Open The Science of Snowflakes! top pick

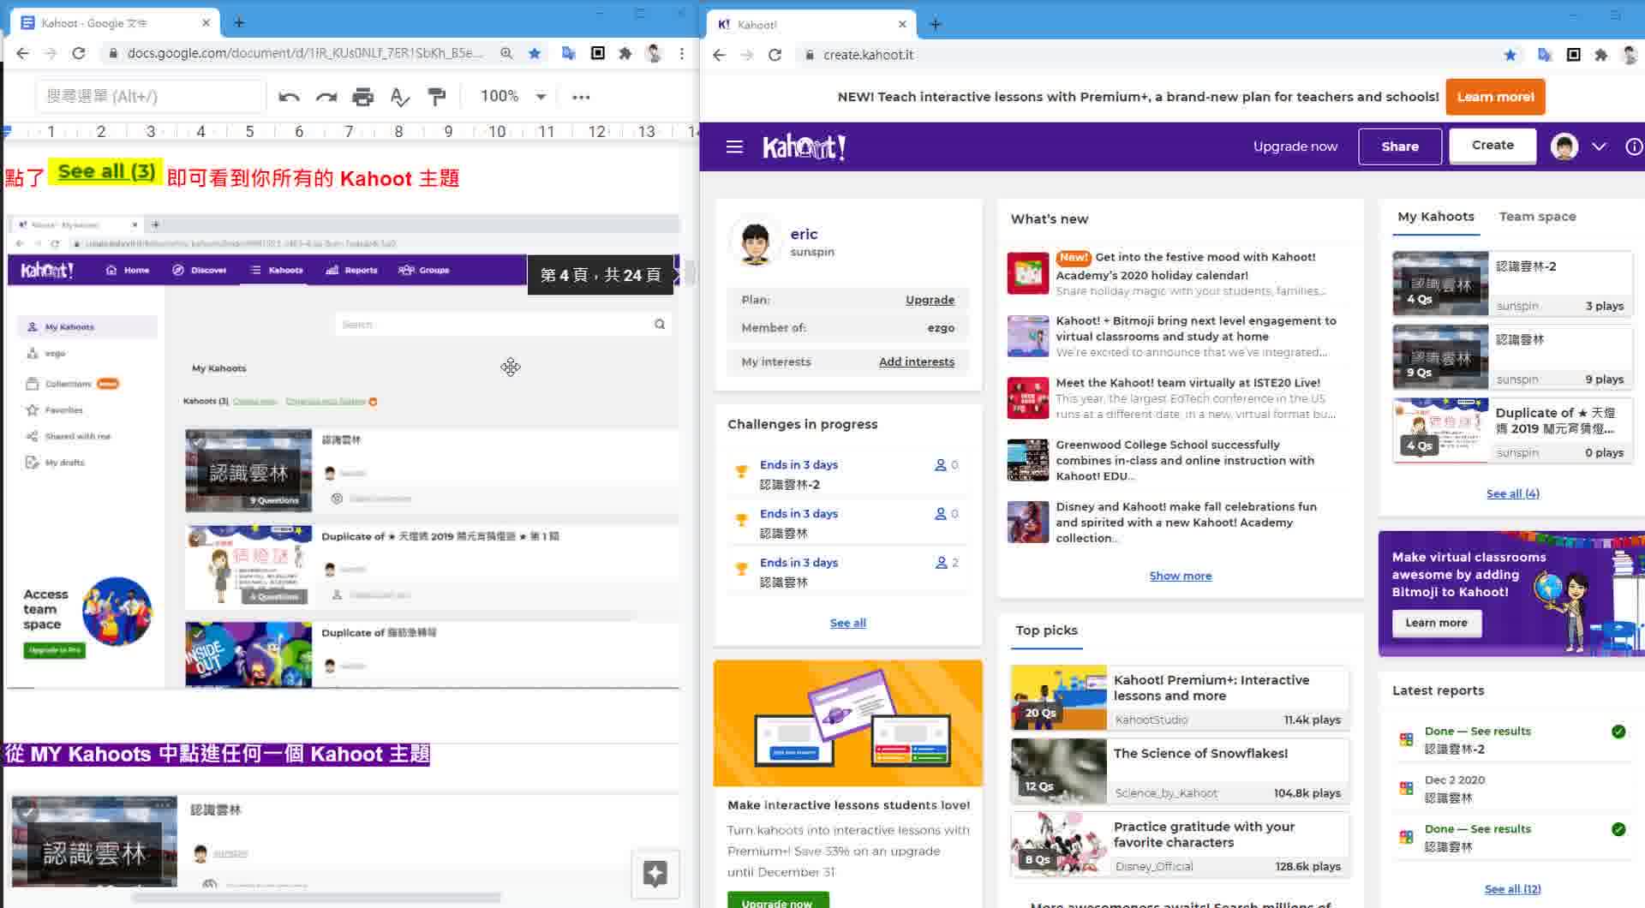1179,771
